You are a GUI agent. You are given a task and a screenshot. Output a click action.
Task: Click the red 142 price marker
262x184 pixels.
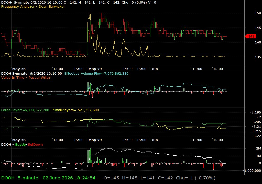pyautogui.click(x=250, y=36)
